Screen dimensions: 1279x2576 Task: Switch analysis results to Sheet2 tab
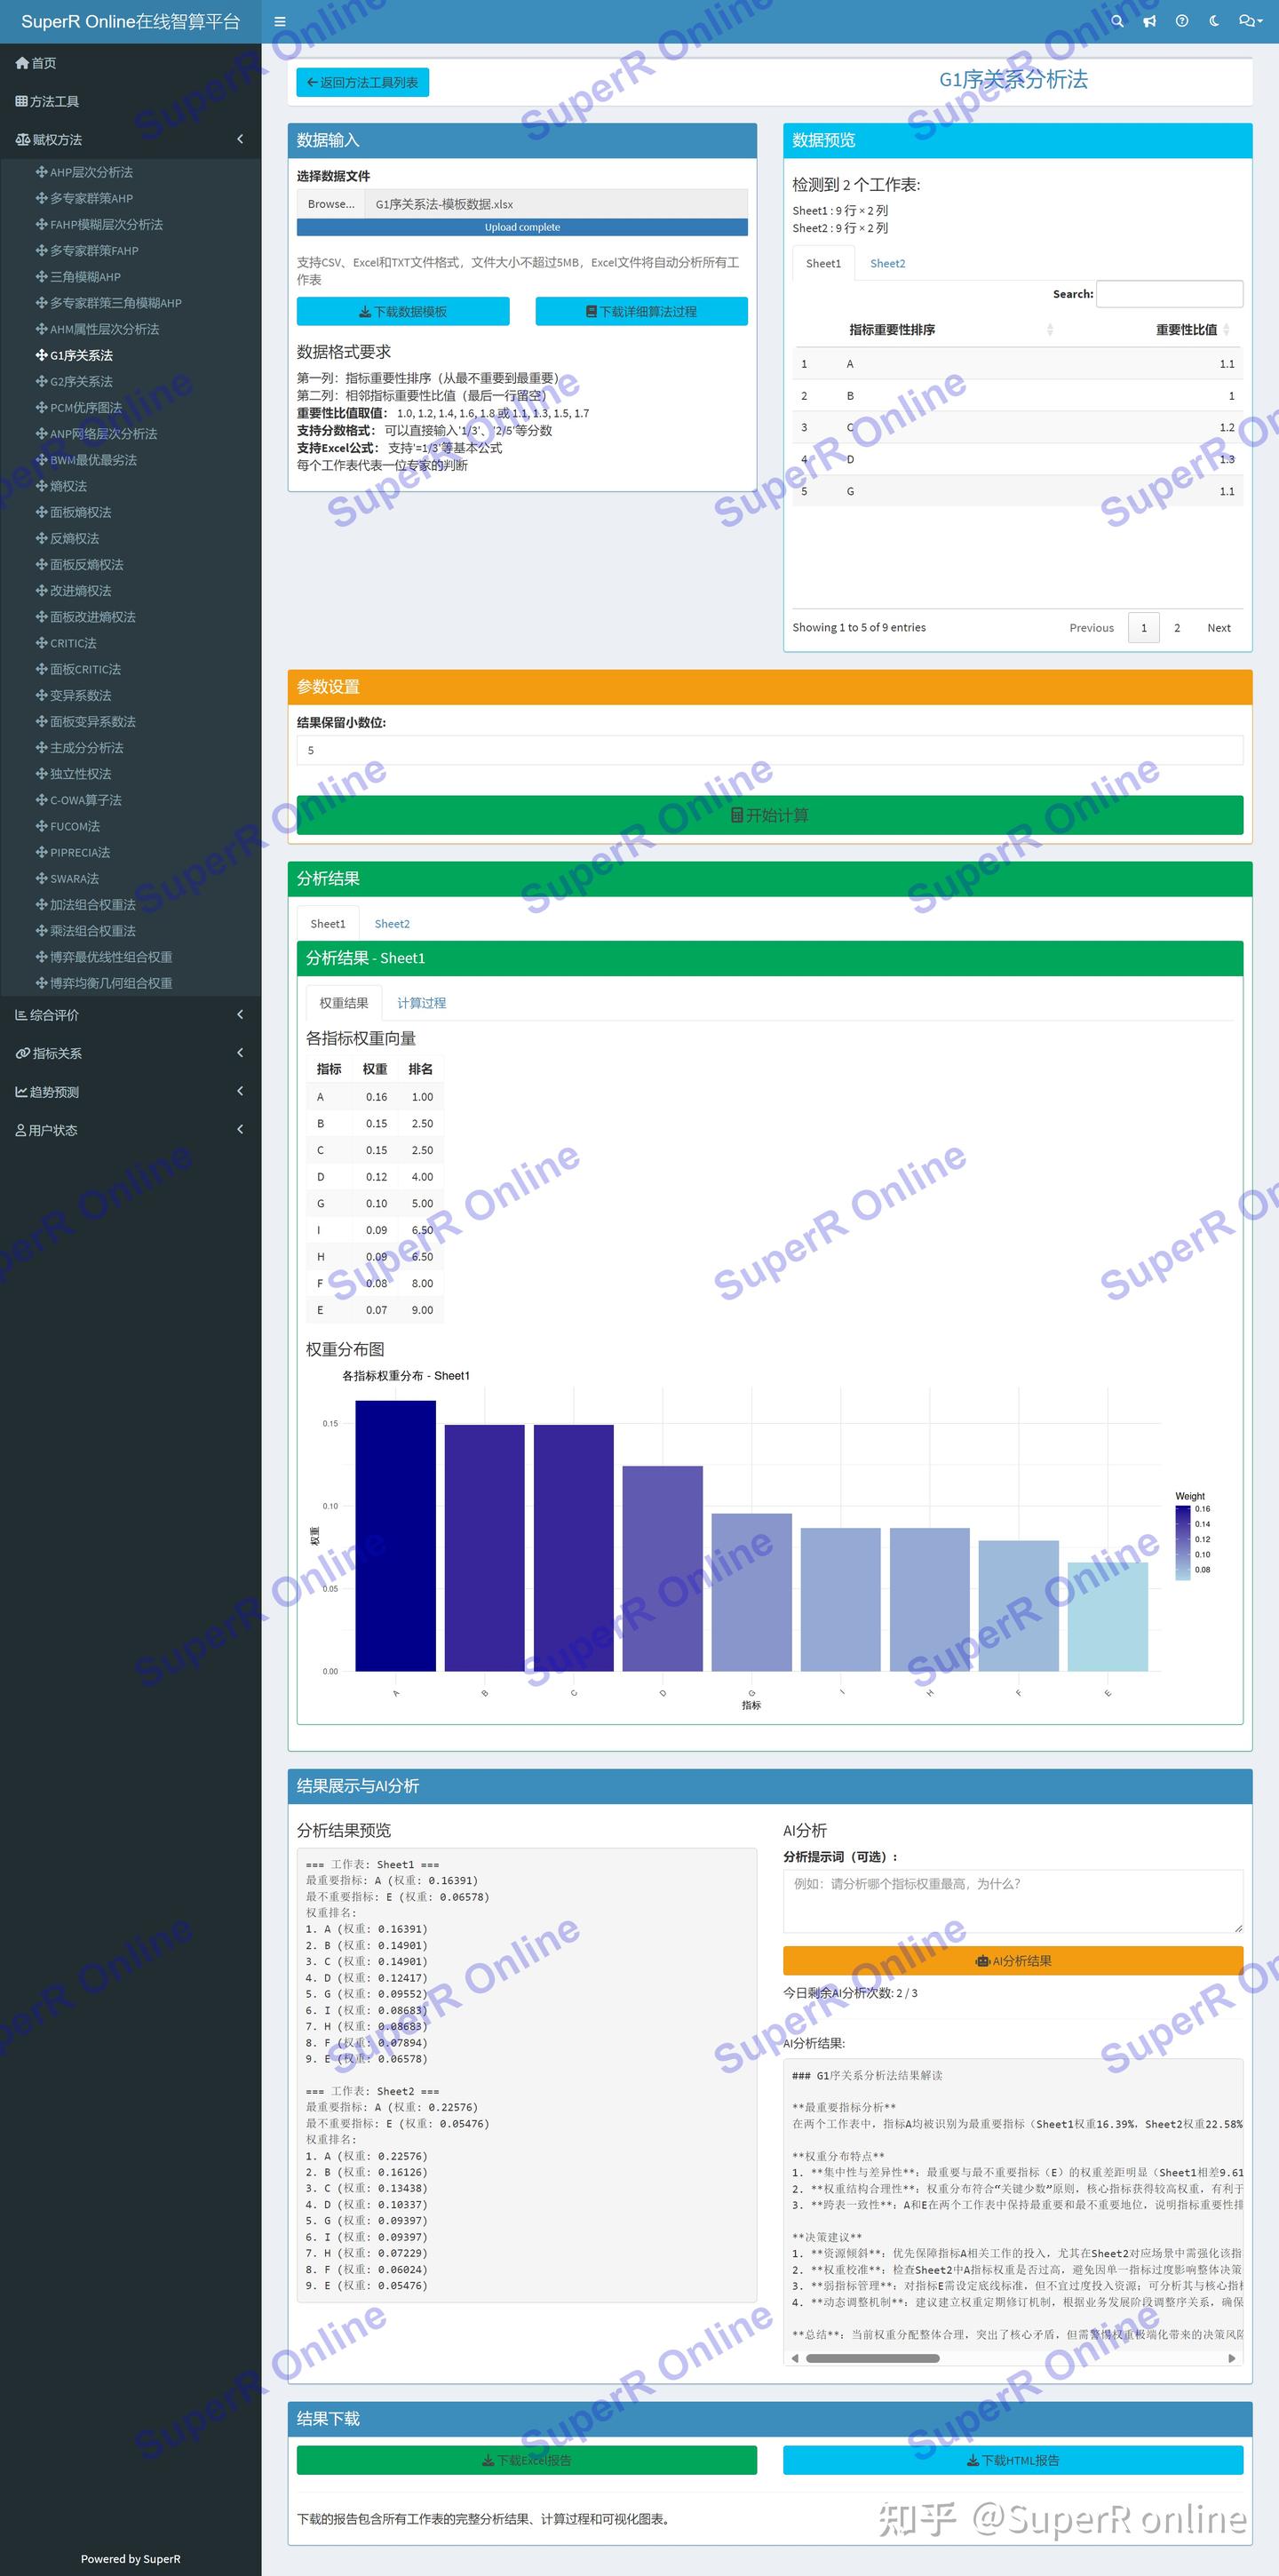pos(392,924)
